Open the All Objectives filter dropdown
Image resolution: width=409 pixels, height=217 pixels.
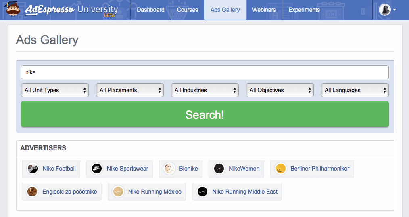[x=280, y=90]
